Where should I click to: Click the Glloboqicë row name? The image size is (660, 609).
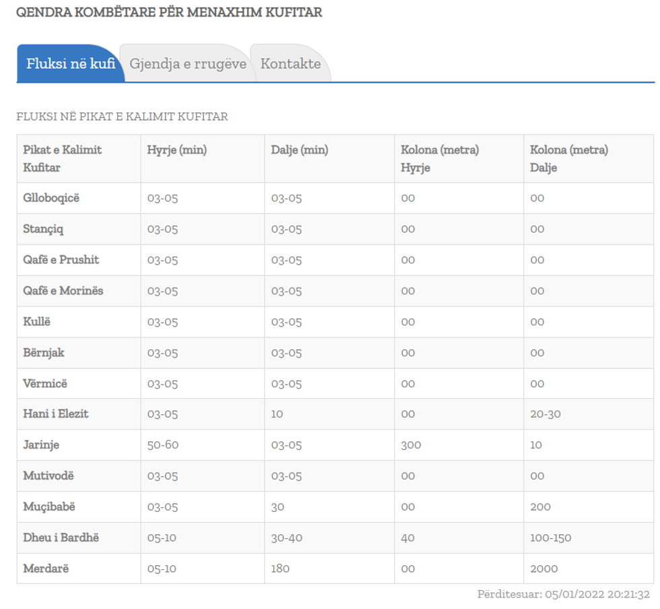click(52, 198)
